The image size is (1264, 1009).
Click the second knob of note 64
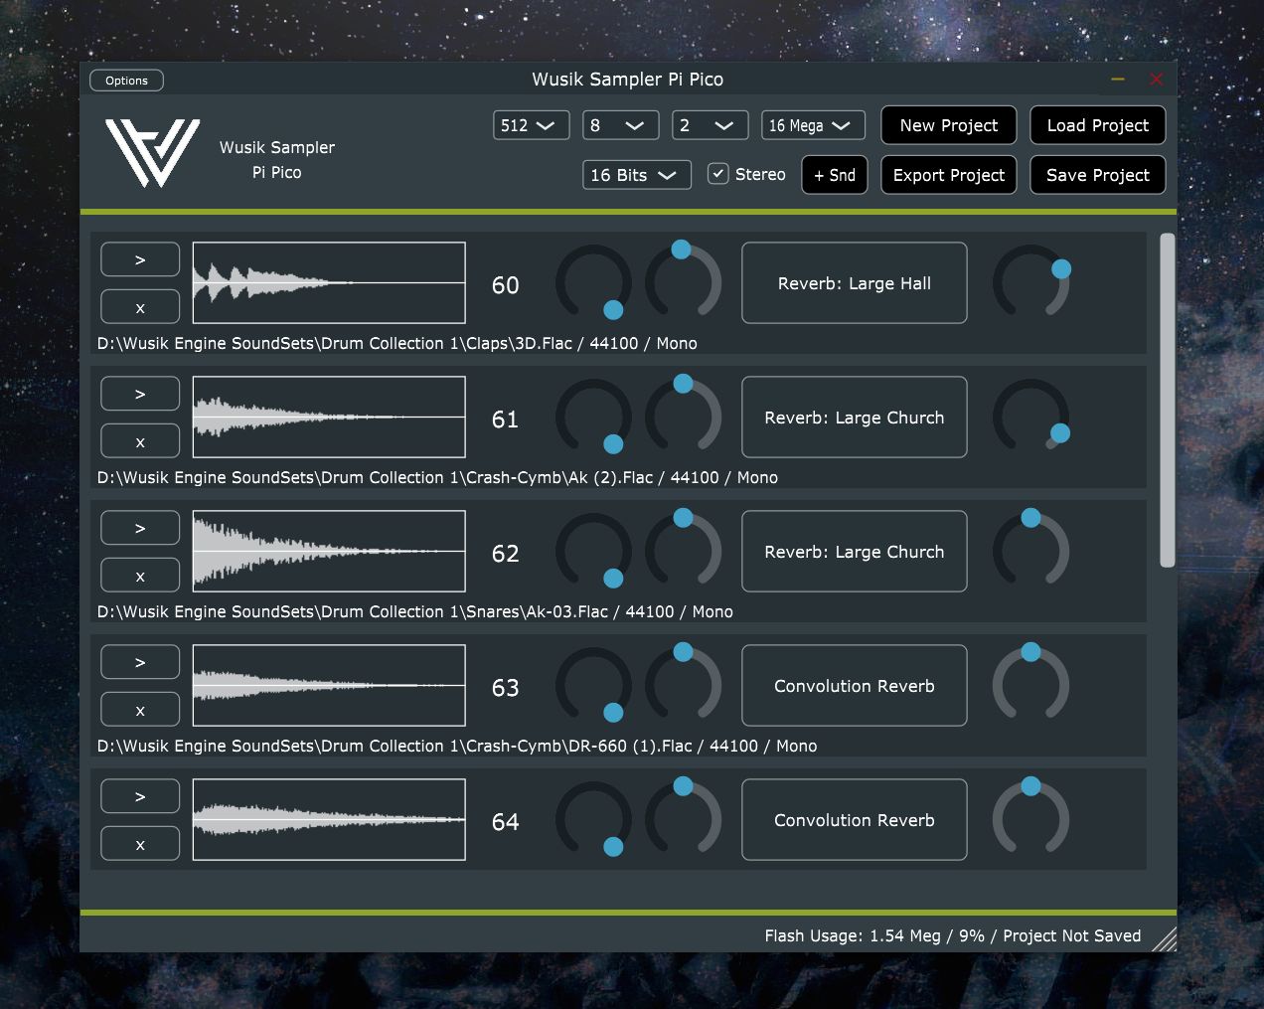(684, 818)
